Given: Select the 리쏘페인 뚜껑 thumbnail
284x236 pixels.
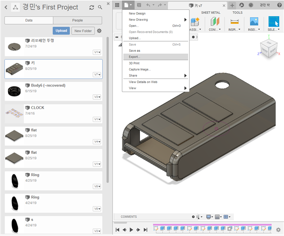Looking at the screenshot, I should coord(14,47).
